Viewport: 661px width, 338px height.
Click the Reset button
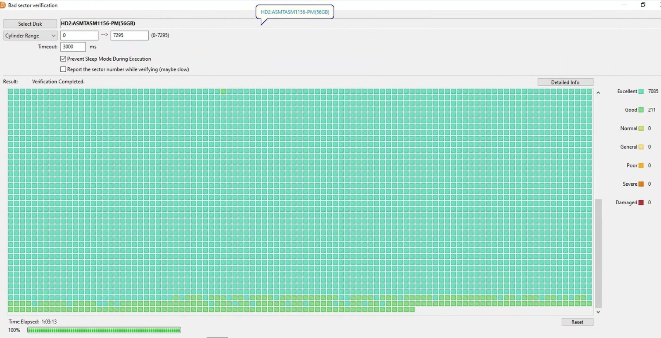click(577, 322)
